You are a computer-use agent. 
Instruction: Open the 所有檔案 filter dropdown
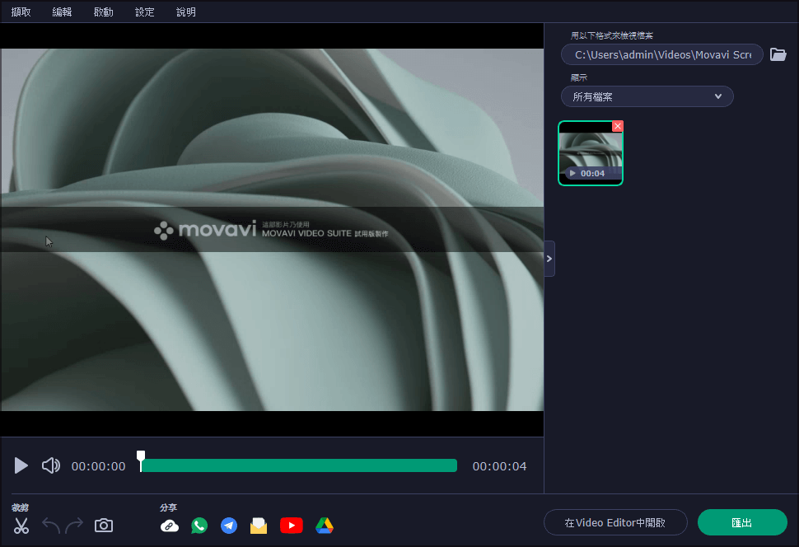(647, 96)
